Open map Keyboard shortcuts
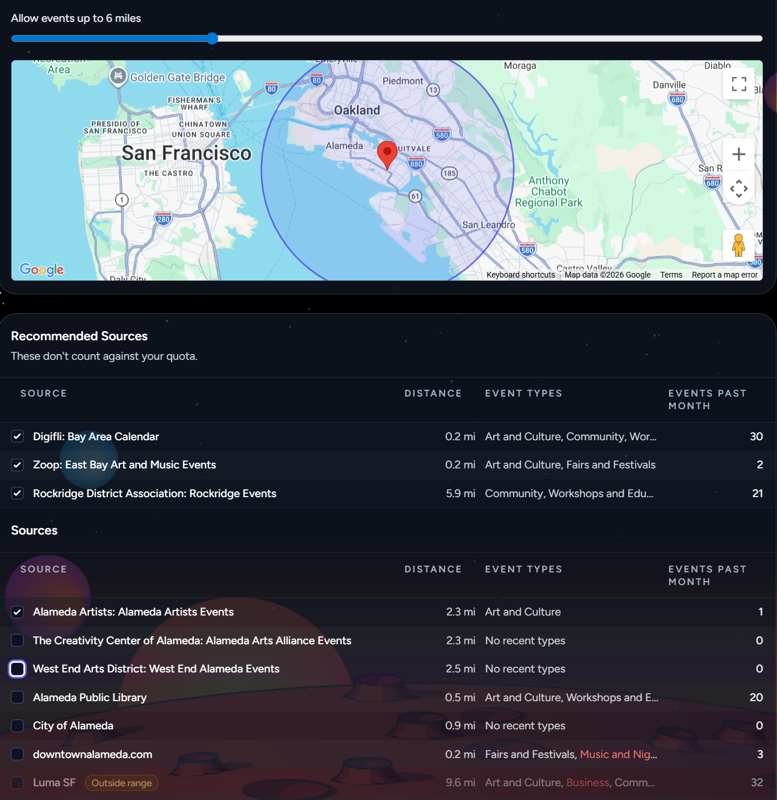777x800 pixels. (520, 275)
